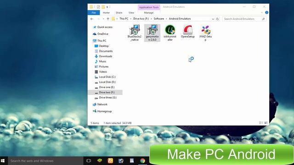Click Software in the address breadcrumb

coord(159,19)
